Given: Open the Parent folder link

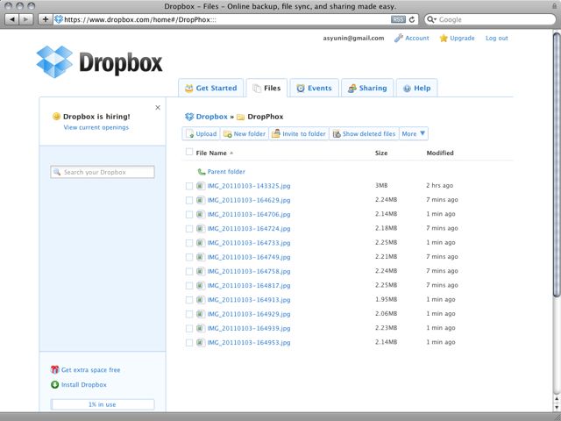Looking at the screenshot, I should (x=226, y=172).
